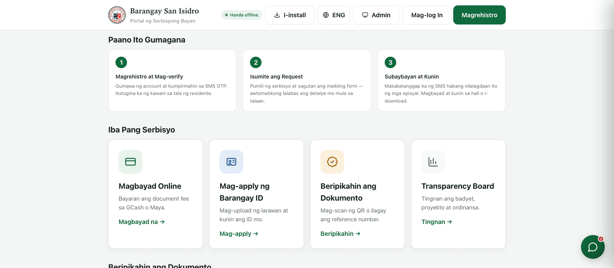The image size is (614, 268).
Task: Follow the Magbayad na link
Action: coord(142,222)
